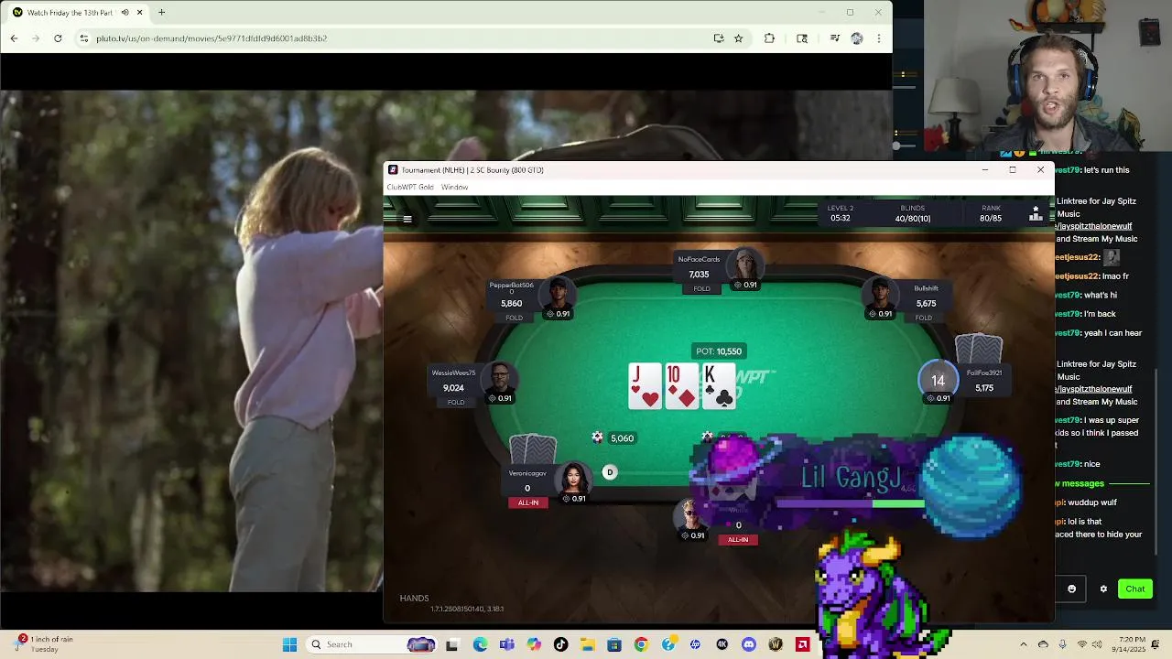The image size is (1172, 659).
Task: Open Microsoft Store from taskbar
Action: pos(614,645)
